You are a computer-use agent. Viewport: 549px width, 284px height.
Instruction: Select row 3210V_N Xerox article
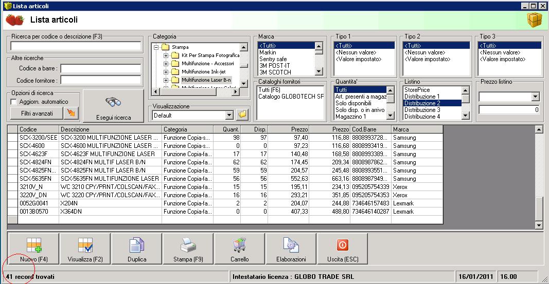(x=225, y=186)
